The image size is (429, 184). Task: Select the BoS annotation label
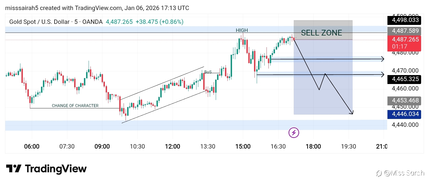[x=208, y=72]
